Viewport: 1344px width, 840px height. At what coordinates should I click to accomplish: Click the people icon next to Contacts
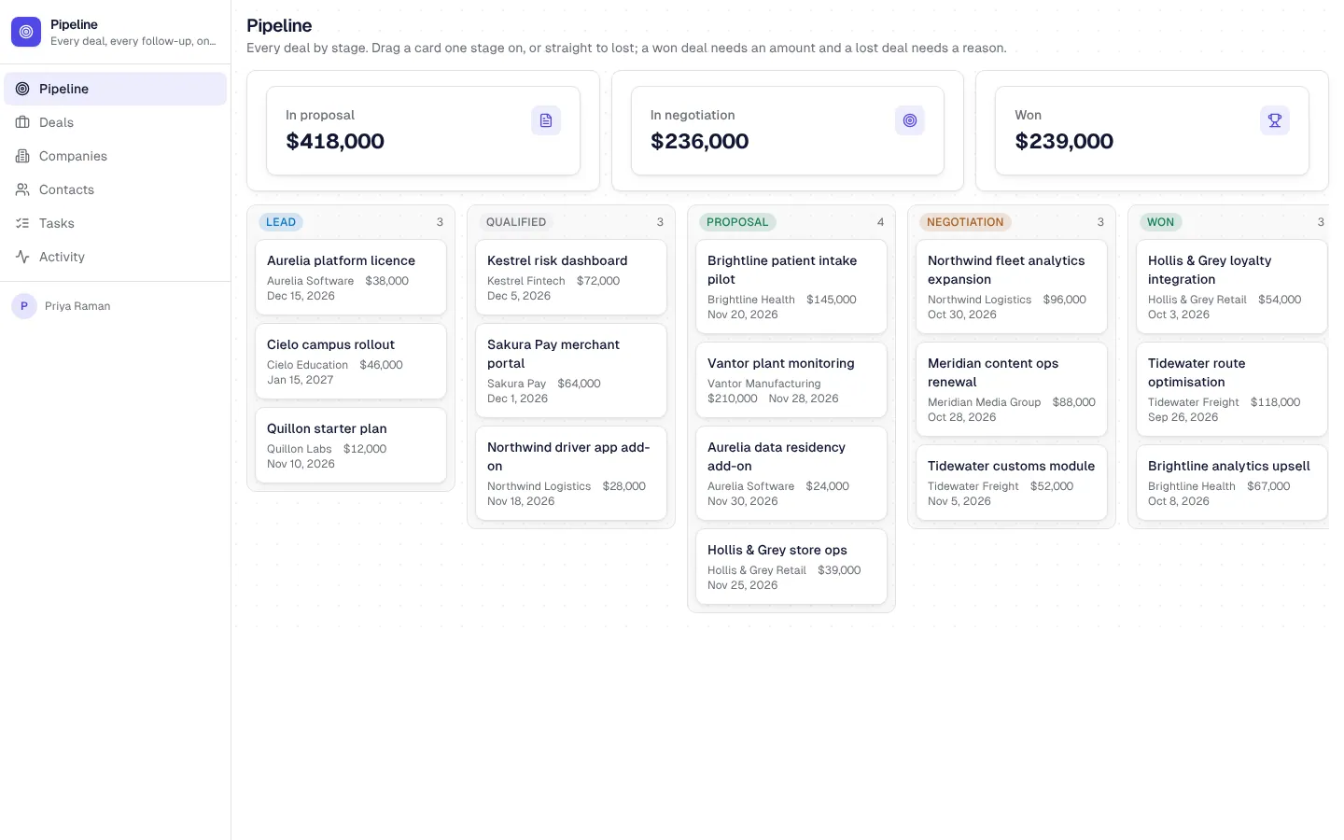(22, 189)
